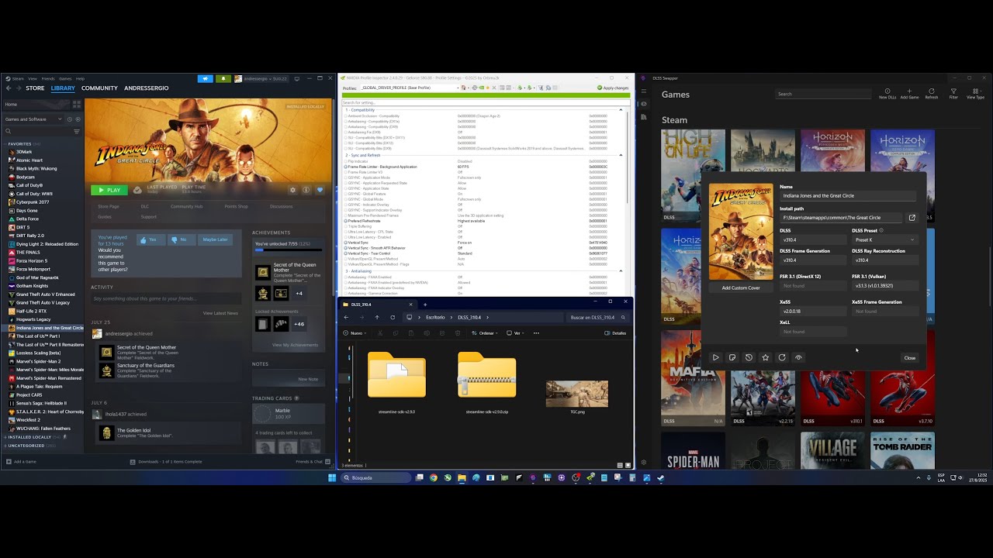Open launch game icon in DLSS Swapper dialog
Viewport: 993px width, 558px height.
coord(715,357)
